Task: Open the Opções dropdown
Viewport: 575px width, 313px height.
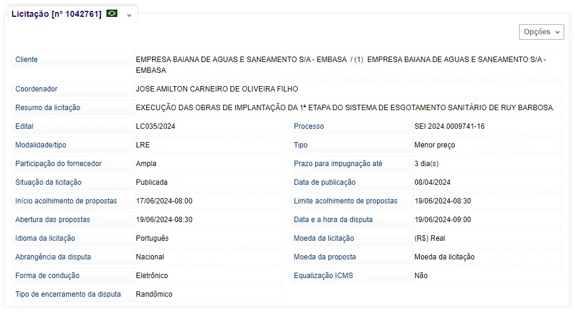Action: (x=541, y=32)
